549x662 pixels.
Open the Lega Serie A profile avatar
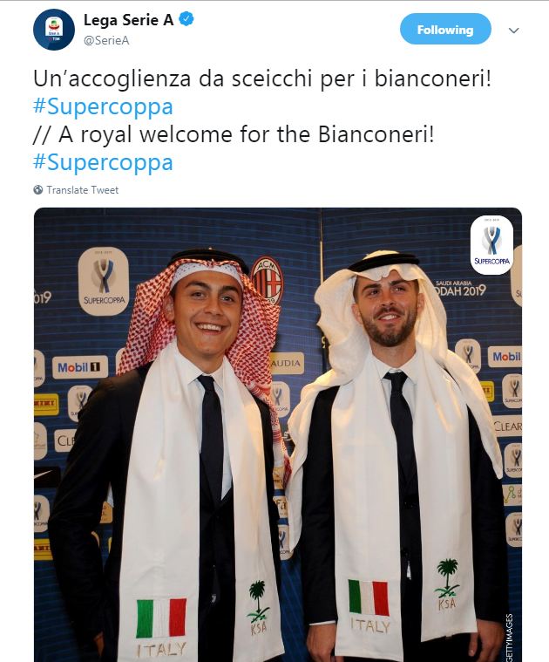coord(54,30)
